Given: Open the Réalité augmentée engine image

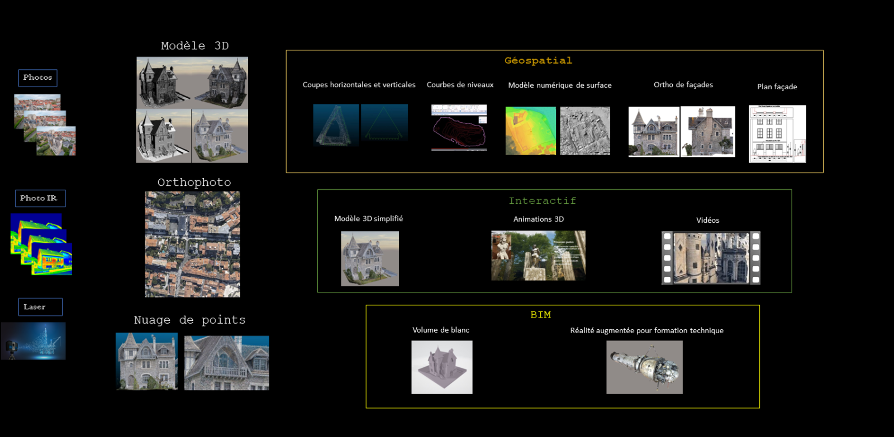Looking at the screenshot, I should pos(644,367).
